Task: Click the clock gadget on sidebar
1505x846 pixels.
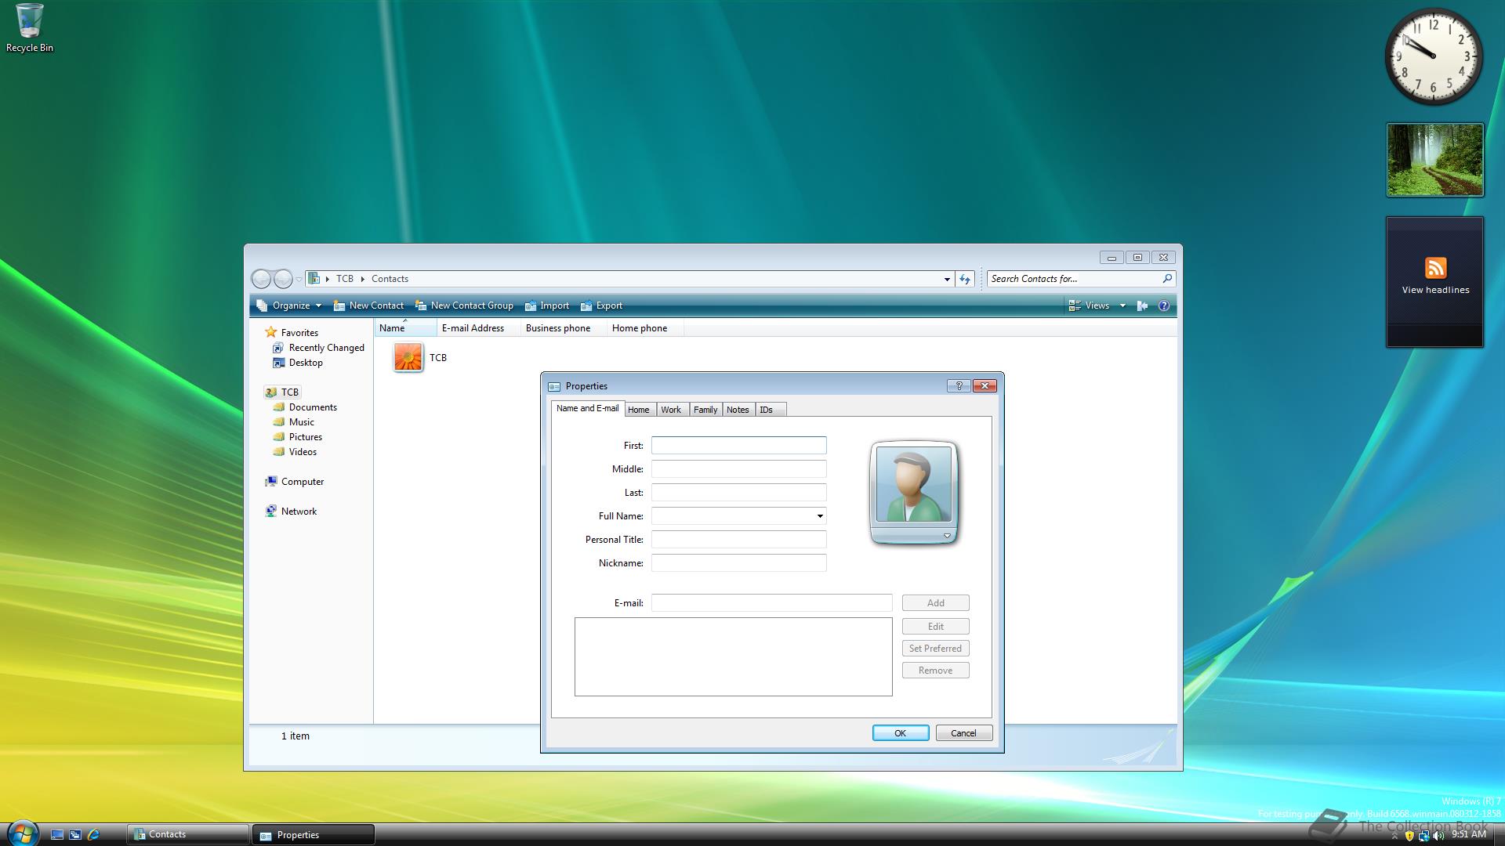Action: (1434, 56)
